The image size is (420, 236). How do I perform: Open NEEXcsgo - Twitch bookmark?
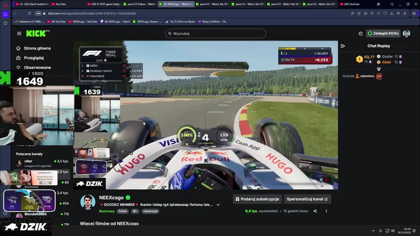point(115,22)
